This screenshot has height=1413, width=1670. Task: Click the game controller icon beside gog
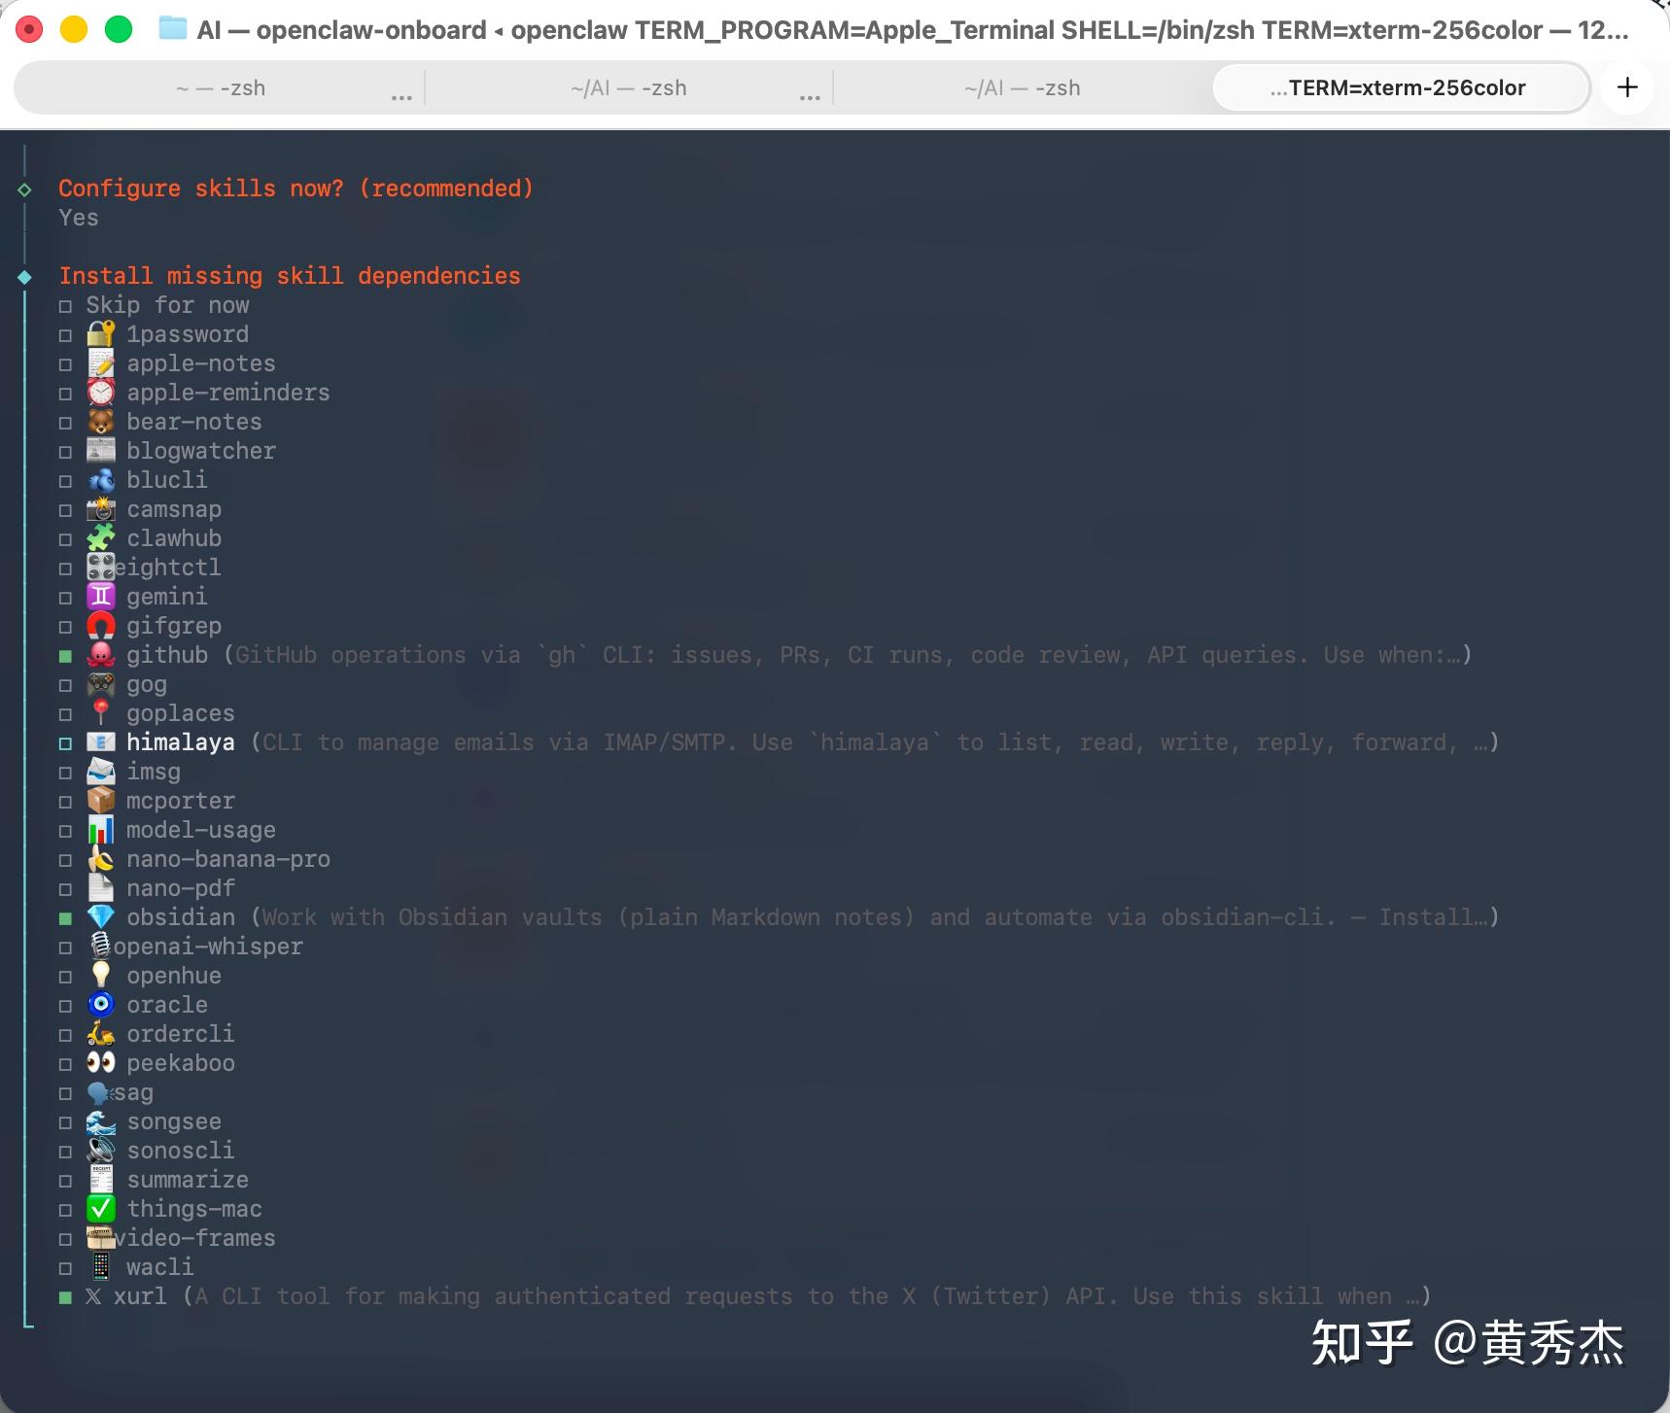[101, 684]
